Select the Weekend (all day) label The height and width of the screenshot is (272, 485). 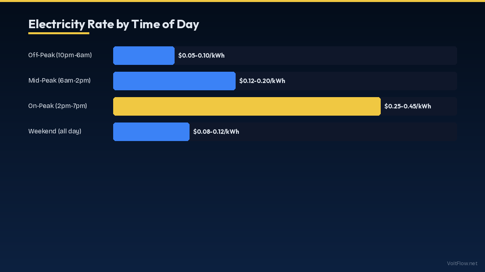pyautogui.click(x=55, y=131)
